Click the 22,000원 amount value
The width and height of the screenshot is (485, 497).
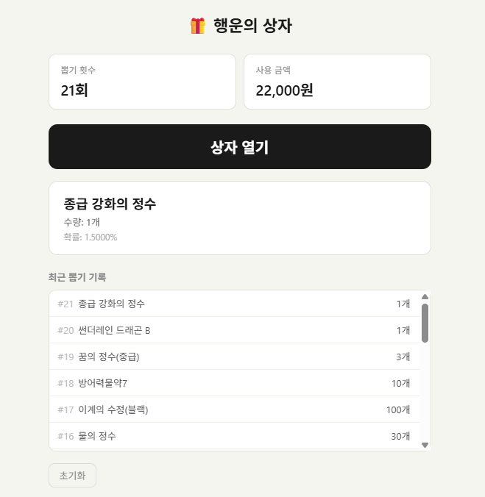[285, 90]
